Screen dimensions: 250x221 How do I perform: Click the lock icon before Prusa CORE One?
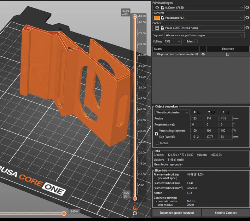[162, 28]
